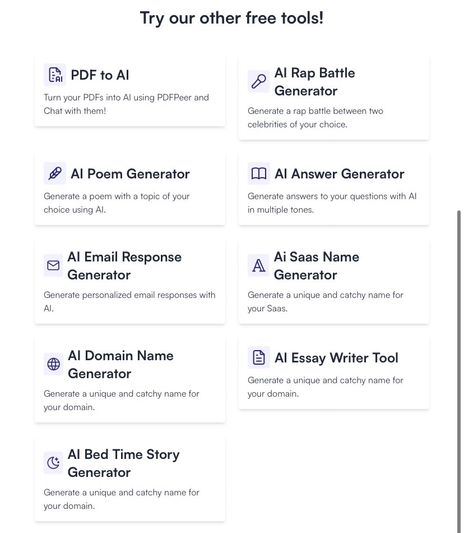Select the AI Answer Generator heading
Viewport: 464px width, 533px height.
pyautogui.click(x=339, y=174)
